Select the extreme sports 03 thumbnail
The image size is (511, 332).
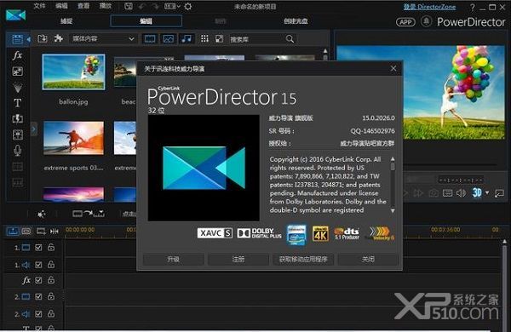click(x=73, y=138)
